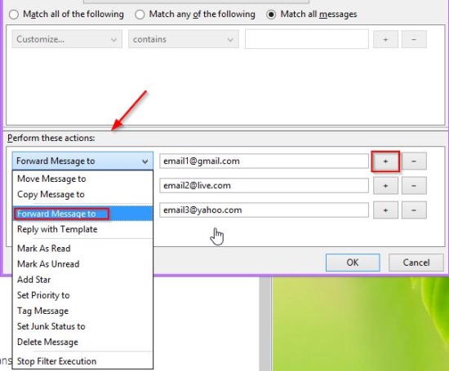
Task: Open the contains condition dropdown
Action: 184,39
